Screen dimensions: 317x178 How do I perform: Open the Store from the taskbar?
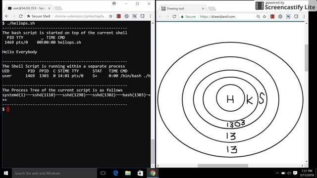140,173
